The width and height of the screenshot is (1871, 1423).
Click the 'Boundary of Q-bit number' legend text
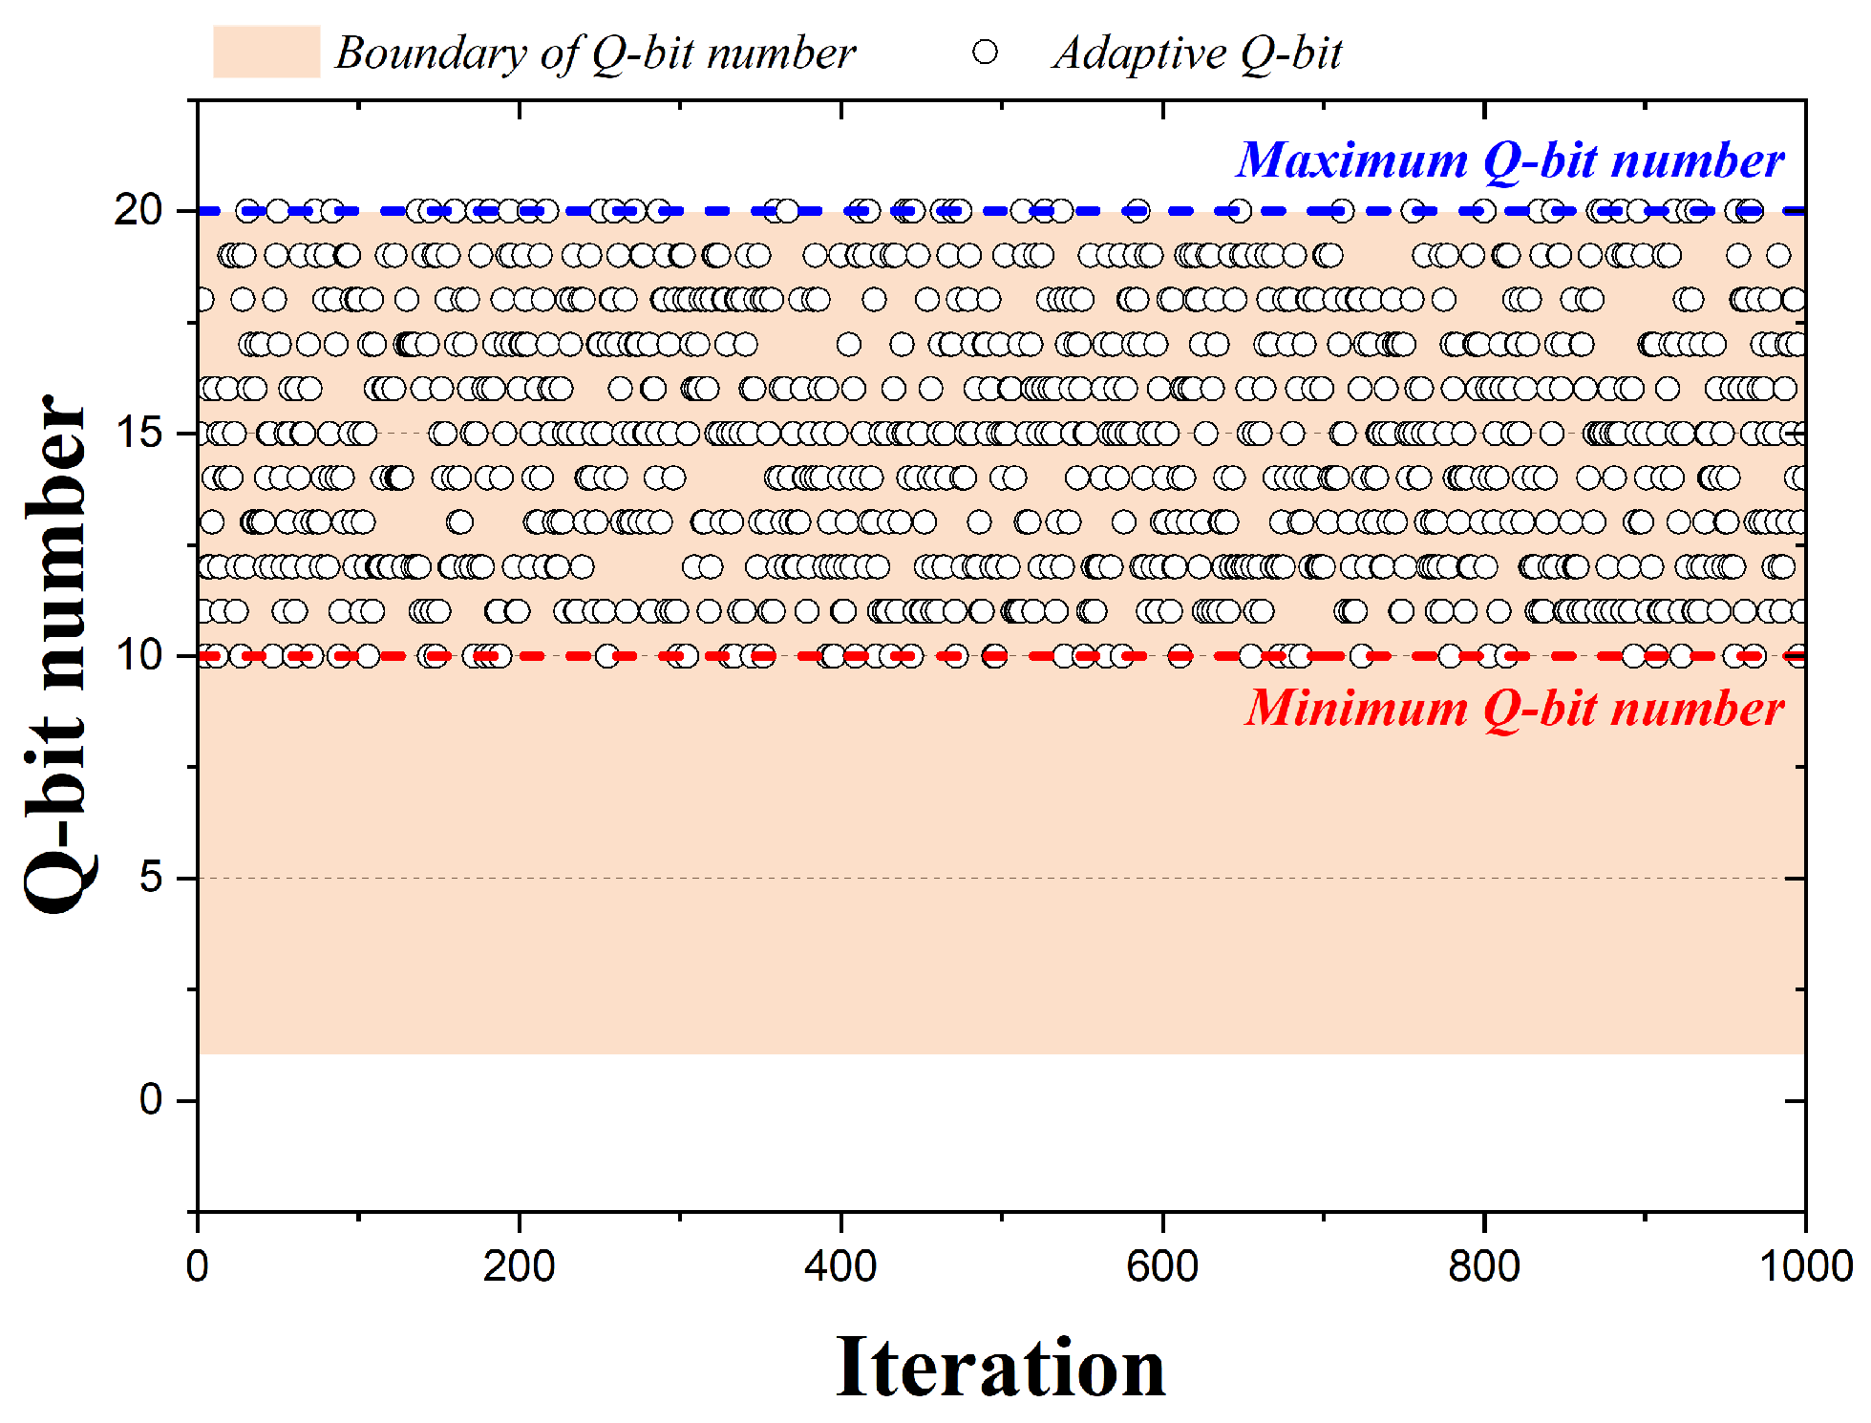pos(594,53)
